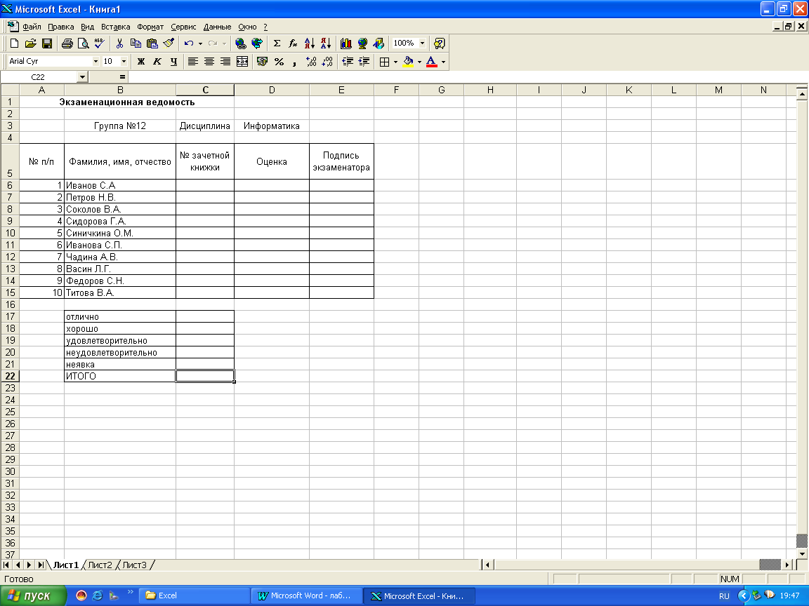Select column D header

272,90
